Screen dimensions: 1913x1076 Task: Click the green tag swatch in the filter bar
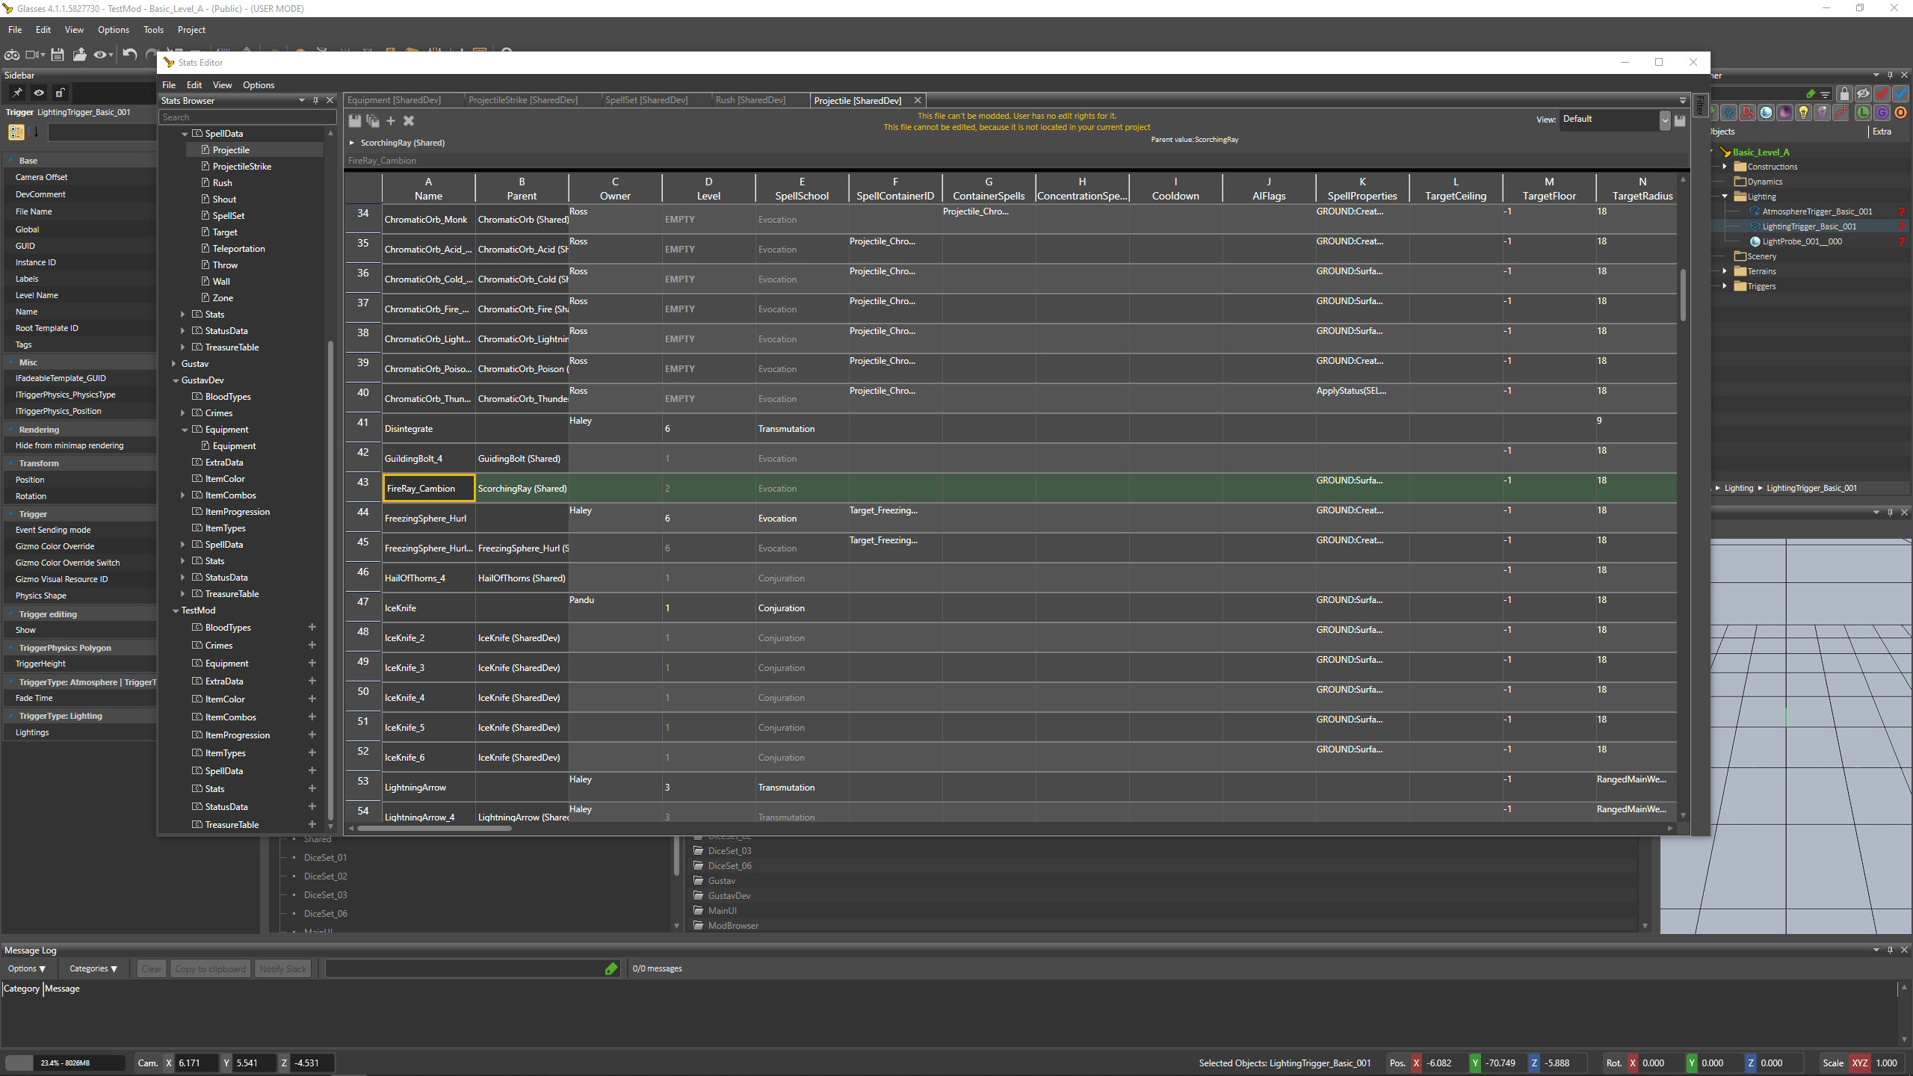click(1811, 93)
